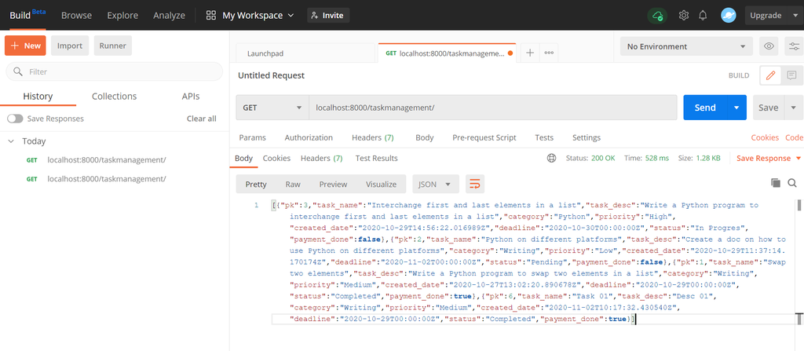Click the Runner button

point(113,46)
